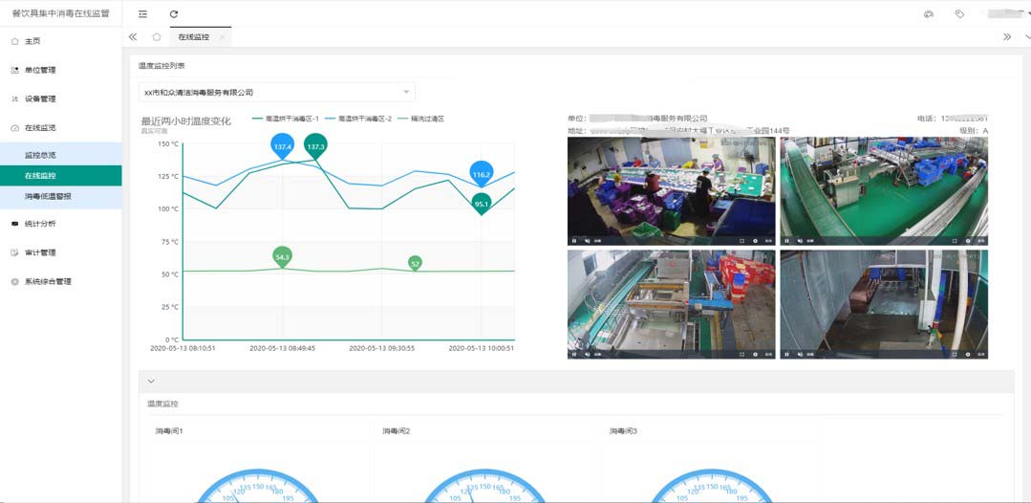Mute the top-right camera video
Viewport: 1031px width, 503px height.
click(800, 241)
